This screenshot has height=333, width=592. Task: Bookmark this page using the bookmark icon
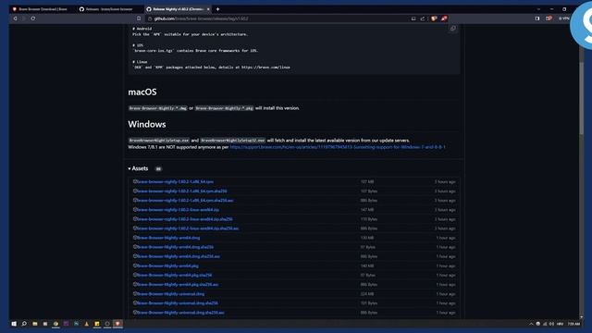139,18
